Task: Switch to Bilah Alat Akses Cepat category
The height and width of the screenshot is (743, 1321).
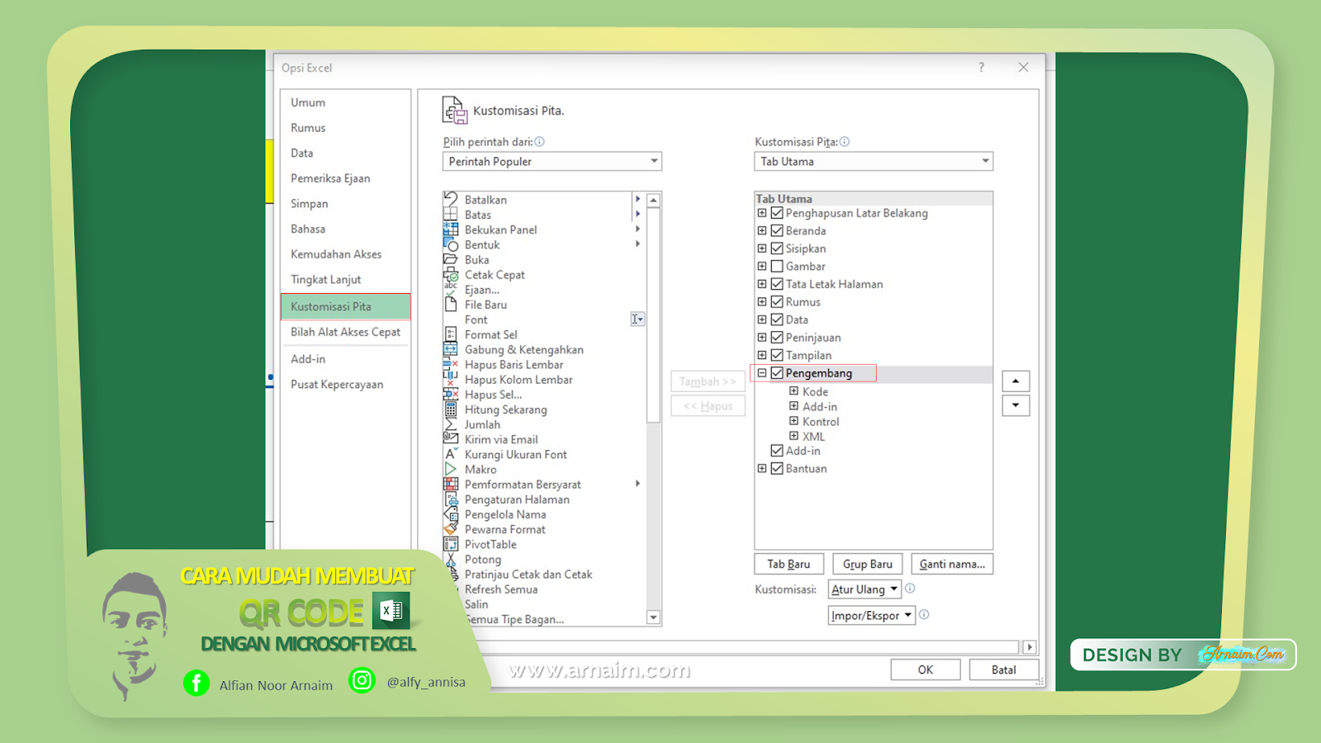Action: pos(345,332)
